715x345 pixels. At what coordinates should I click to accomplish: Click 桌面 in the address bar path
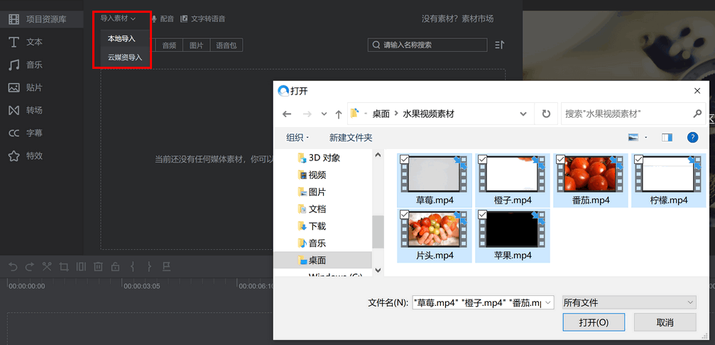coord(381,114)
